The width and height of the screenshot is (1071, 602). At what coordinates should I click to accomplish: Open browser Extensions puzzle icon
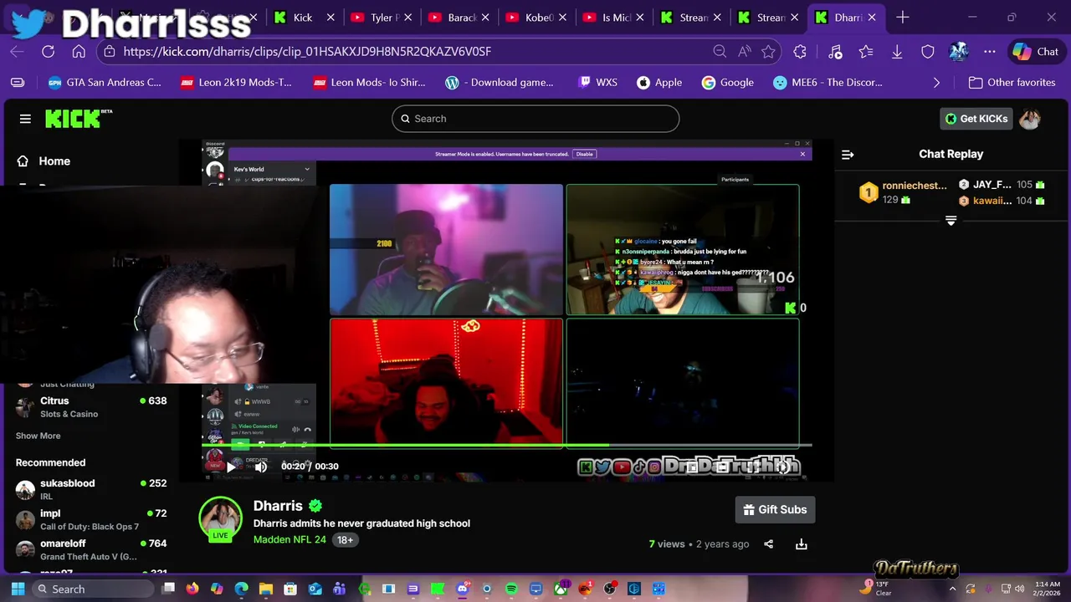[x=800, y=52]
